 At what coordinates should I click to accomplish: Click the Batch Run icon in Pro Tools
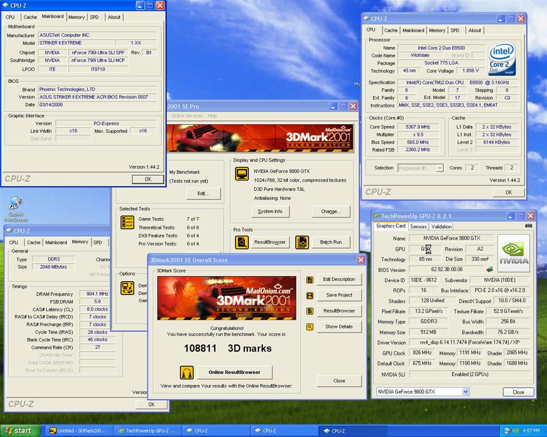(302, 242)
